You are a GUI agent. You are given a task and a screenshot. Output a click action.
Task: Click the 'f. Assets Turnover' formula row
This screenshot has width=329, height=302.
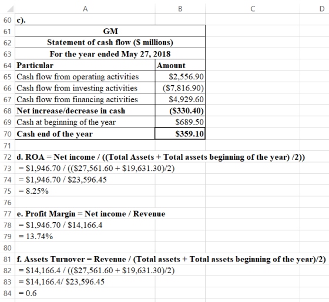tap(171, 259)
